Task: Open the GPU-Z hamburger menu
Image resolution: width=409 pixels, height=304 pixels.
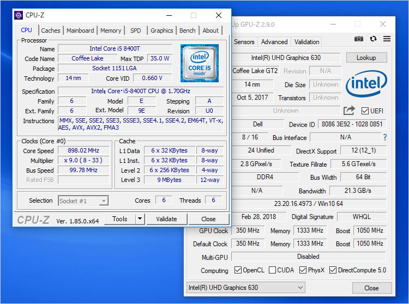Action: [x=387, y=39]
